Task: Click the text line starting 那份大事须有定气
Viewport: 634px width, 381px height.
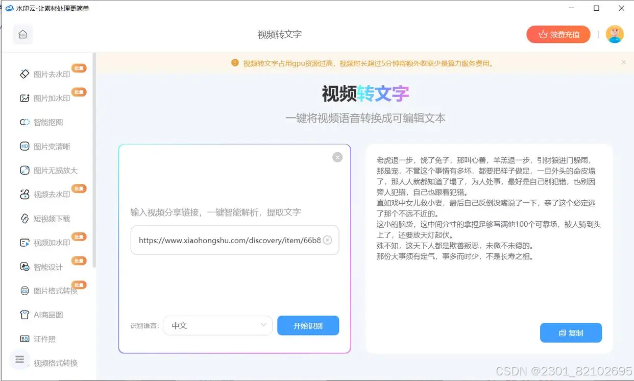Action: click(455, 256)
